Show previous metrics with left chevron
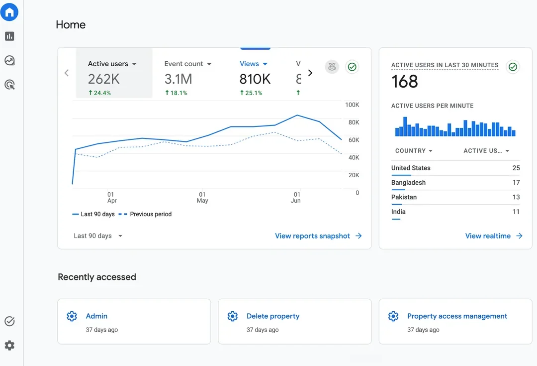Screen dimensions: 537x366 67,73
